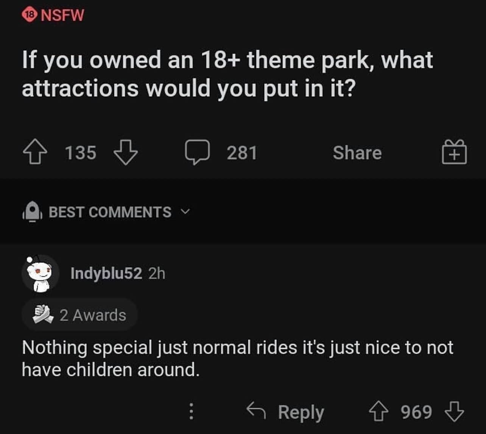
Task: Click the rocket icon next to Best Comments
Action: tap(32, 212)
